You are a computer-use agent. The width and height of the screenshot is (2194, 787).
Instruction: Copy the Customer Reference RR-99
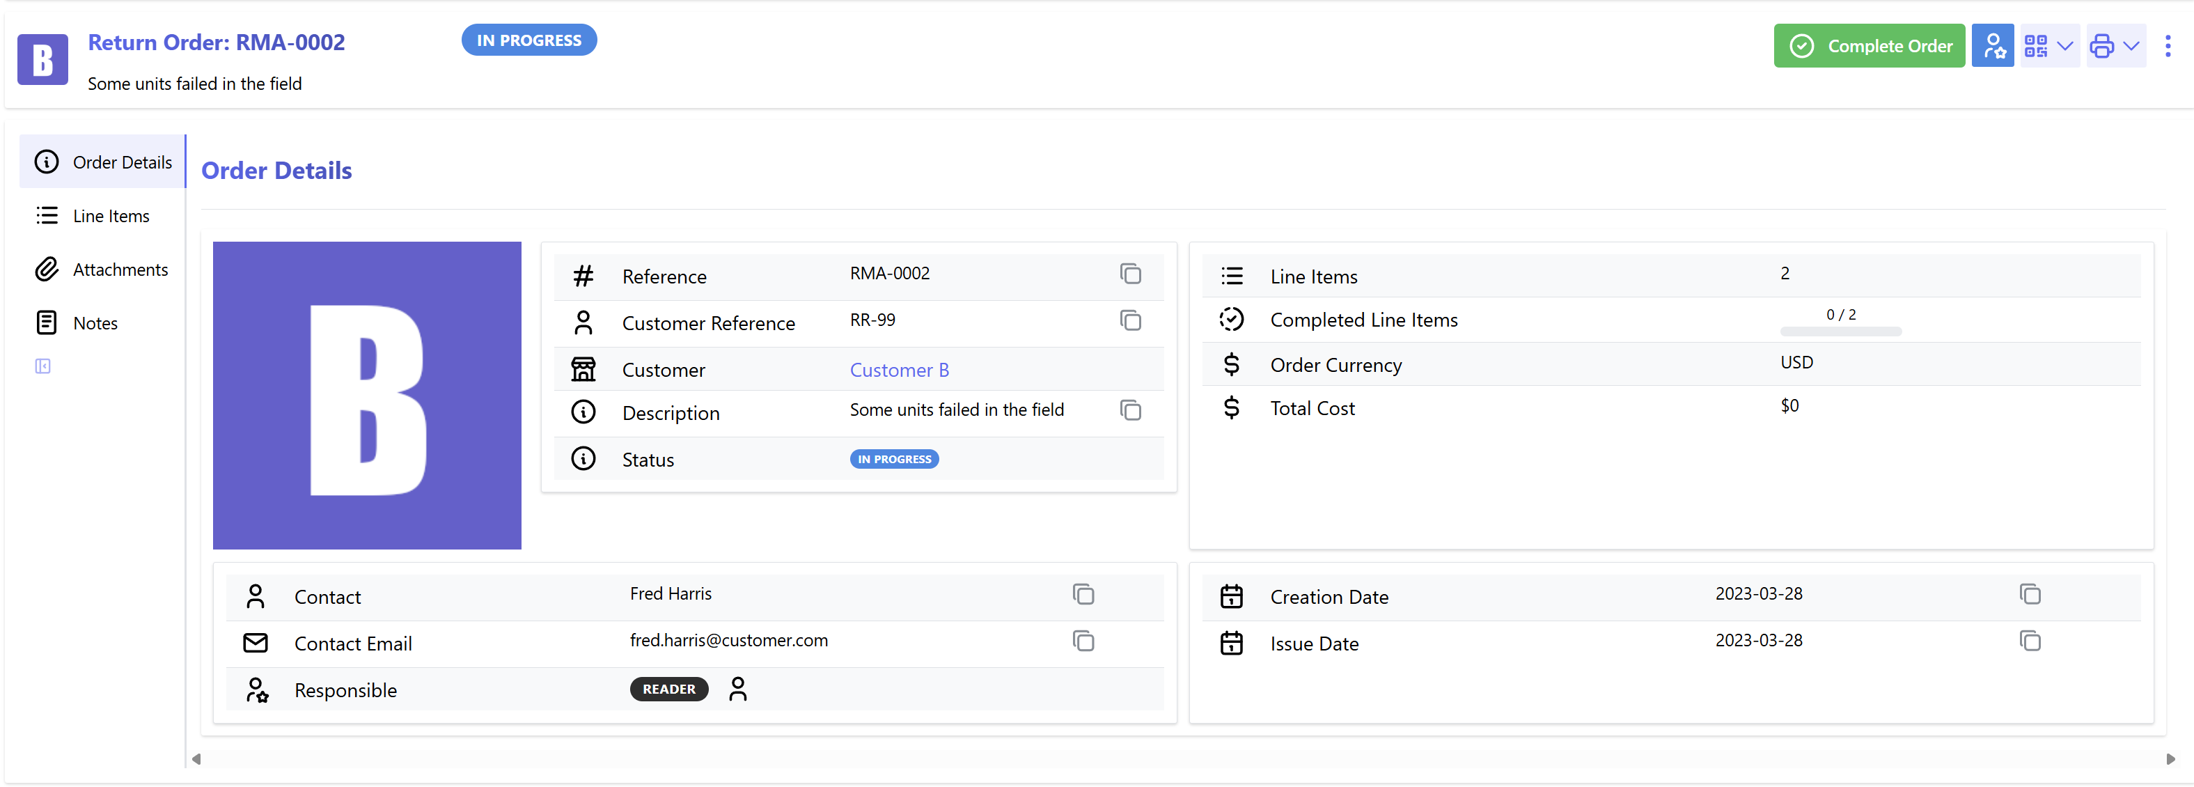point(1130,321)
